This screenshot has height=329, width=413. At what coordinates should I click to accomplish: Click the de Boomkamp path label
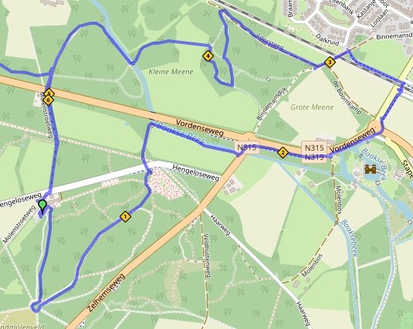click(348, 97)
